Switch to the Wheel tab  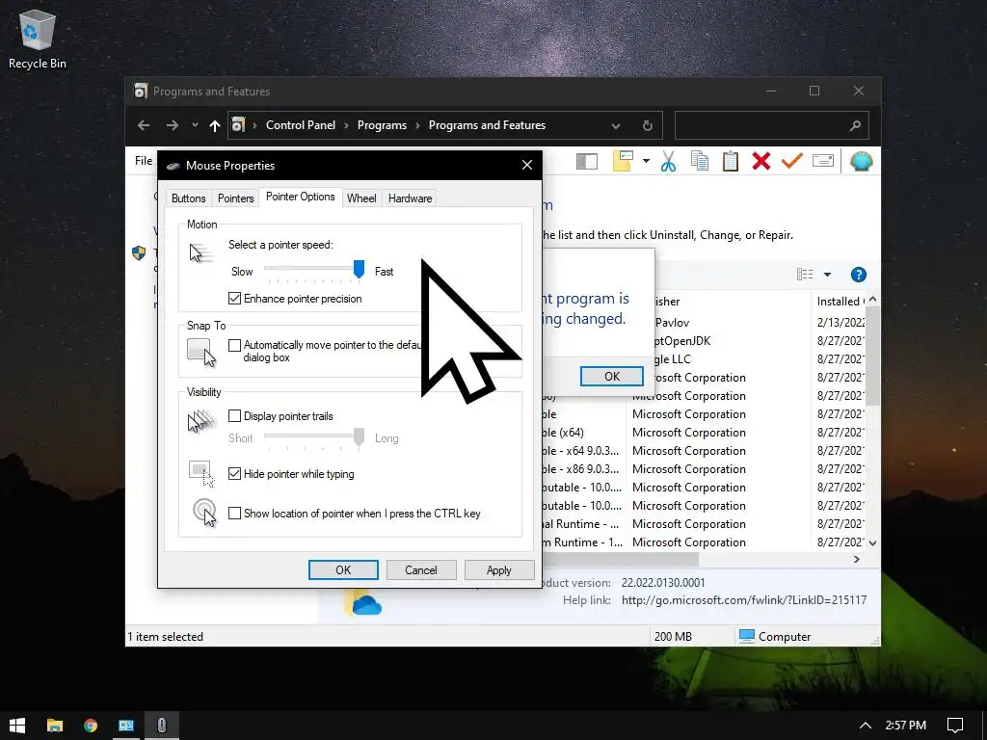pos(361,198)
